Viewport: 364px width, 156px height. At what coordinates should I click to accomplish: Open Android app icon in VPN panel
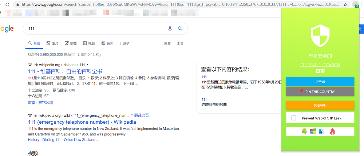tap(304, 131)
